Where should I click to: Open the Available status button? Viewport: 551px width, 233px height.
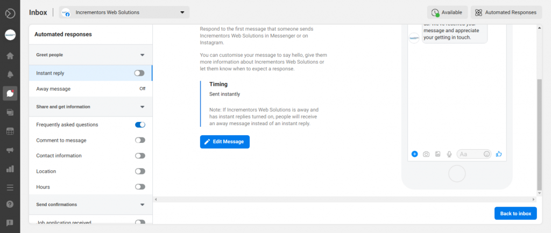[x=447, y=12]
